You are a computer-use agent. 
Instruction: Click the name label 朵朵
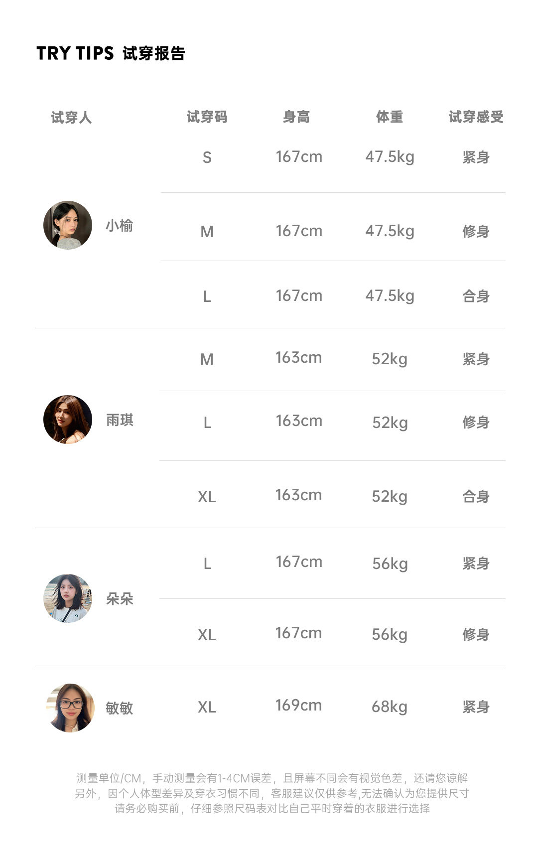point(120,599)
